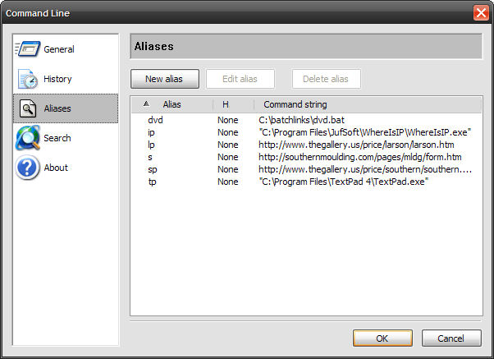The height and width of the screenshot is (359, 494).
Task: Click the General settings icon
Action: pos(28,49)
